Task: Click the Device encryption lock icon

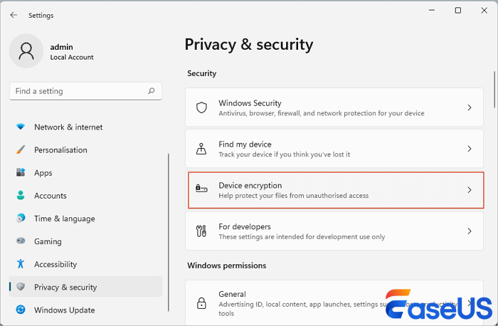Action: (202, 190)
